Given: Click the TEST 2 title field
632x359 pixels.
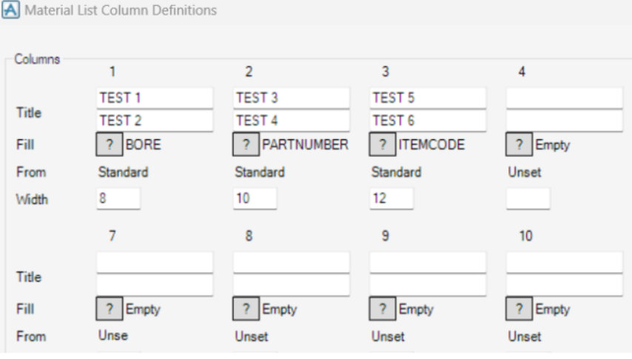Looking at the screenshot, I should pos(155,121).
